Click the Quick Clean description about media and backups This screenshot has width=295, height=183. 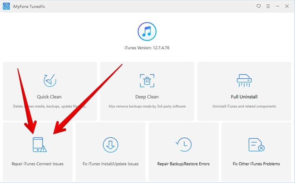(x=50, y=106)
